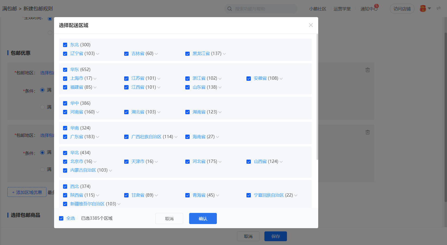Uncheck the 全选 checkbox
Screen dimensions: 447x245
tap(61, 218)
